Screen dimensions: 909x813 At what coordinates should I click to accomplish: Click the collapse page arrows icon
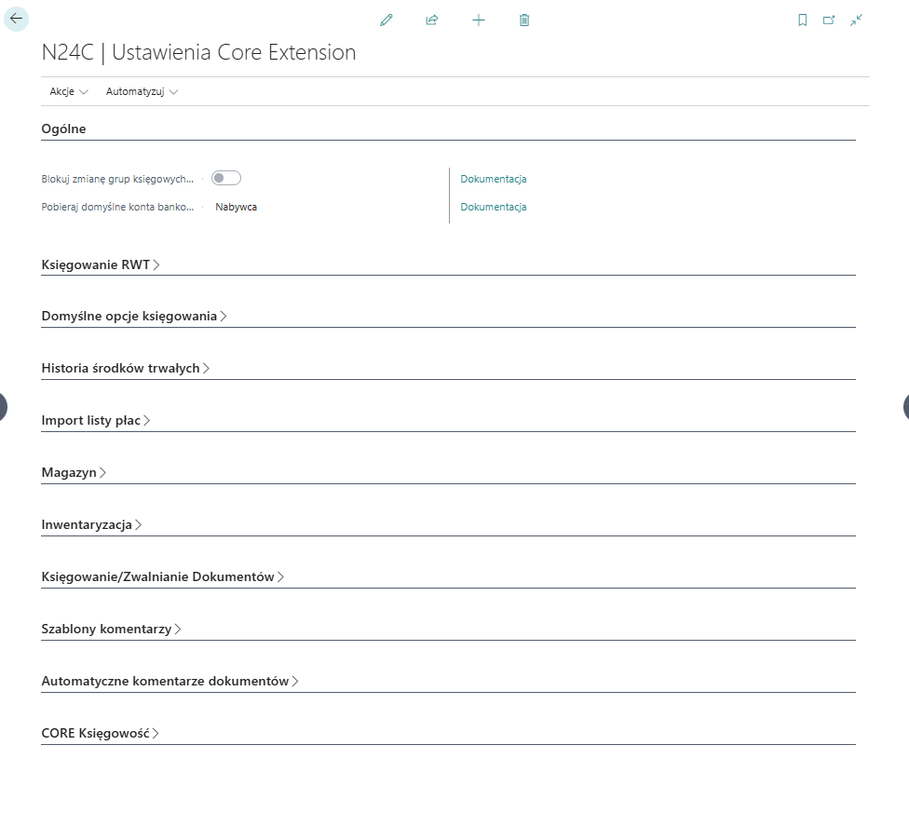click(856, 20)
